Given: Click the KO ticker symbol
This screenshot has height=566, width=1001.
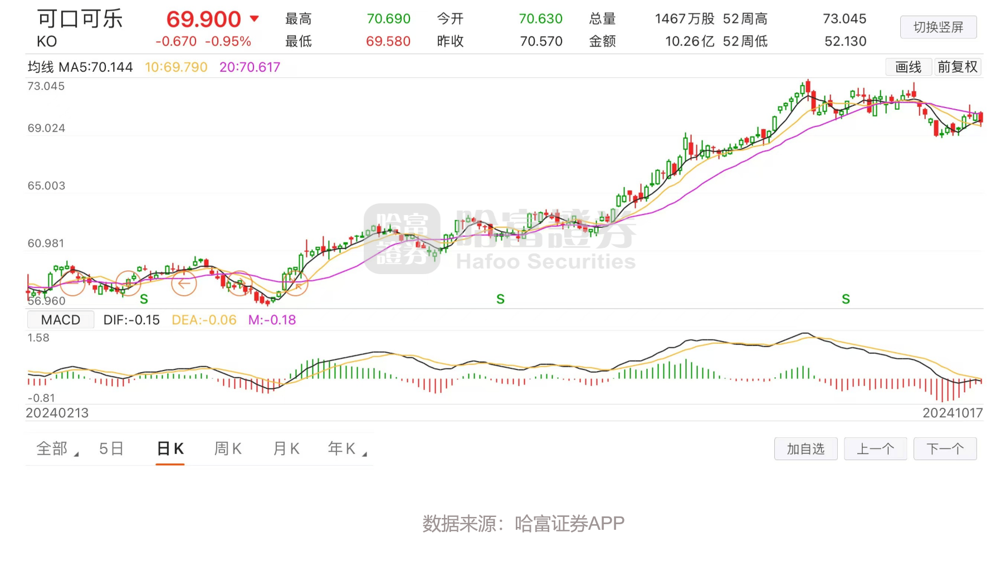Looking at the screenshot, I should click(47, 42).
